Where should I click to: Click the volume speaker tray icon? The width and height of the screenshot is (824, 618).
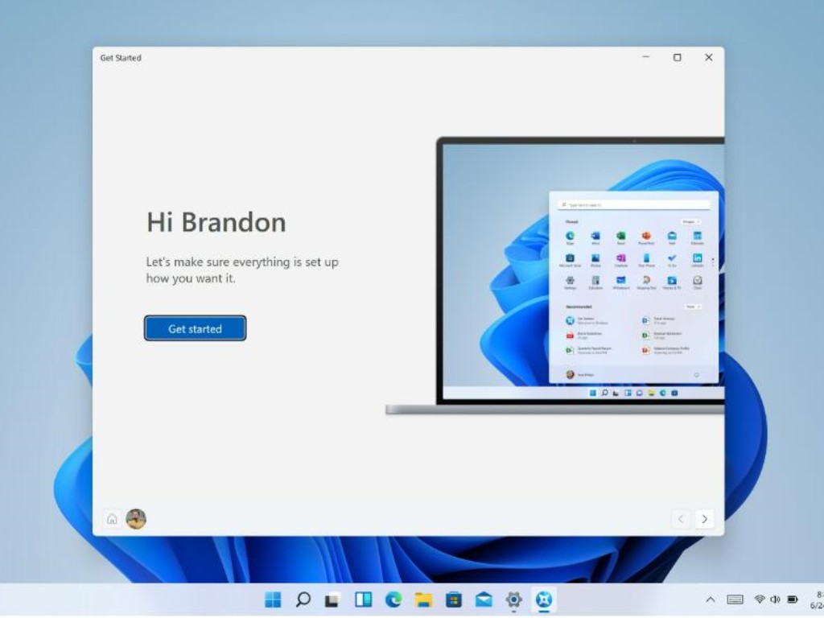775,599
